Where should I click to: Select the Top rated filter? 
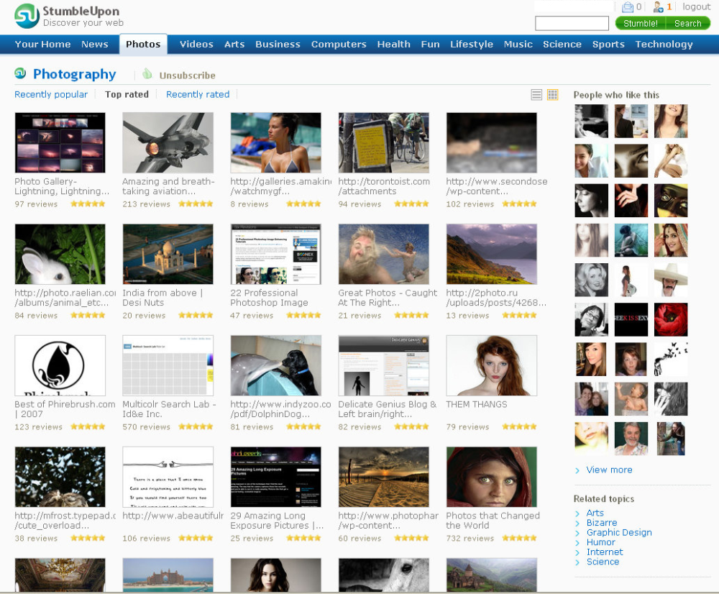(x=127, y=94)
